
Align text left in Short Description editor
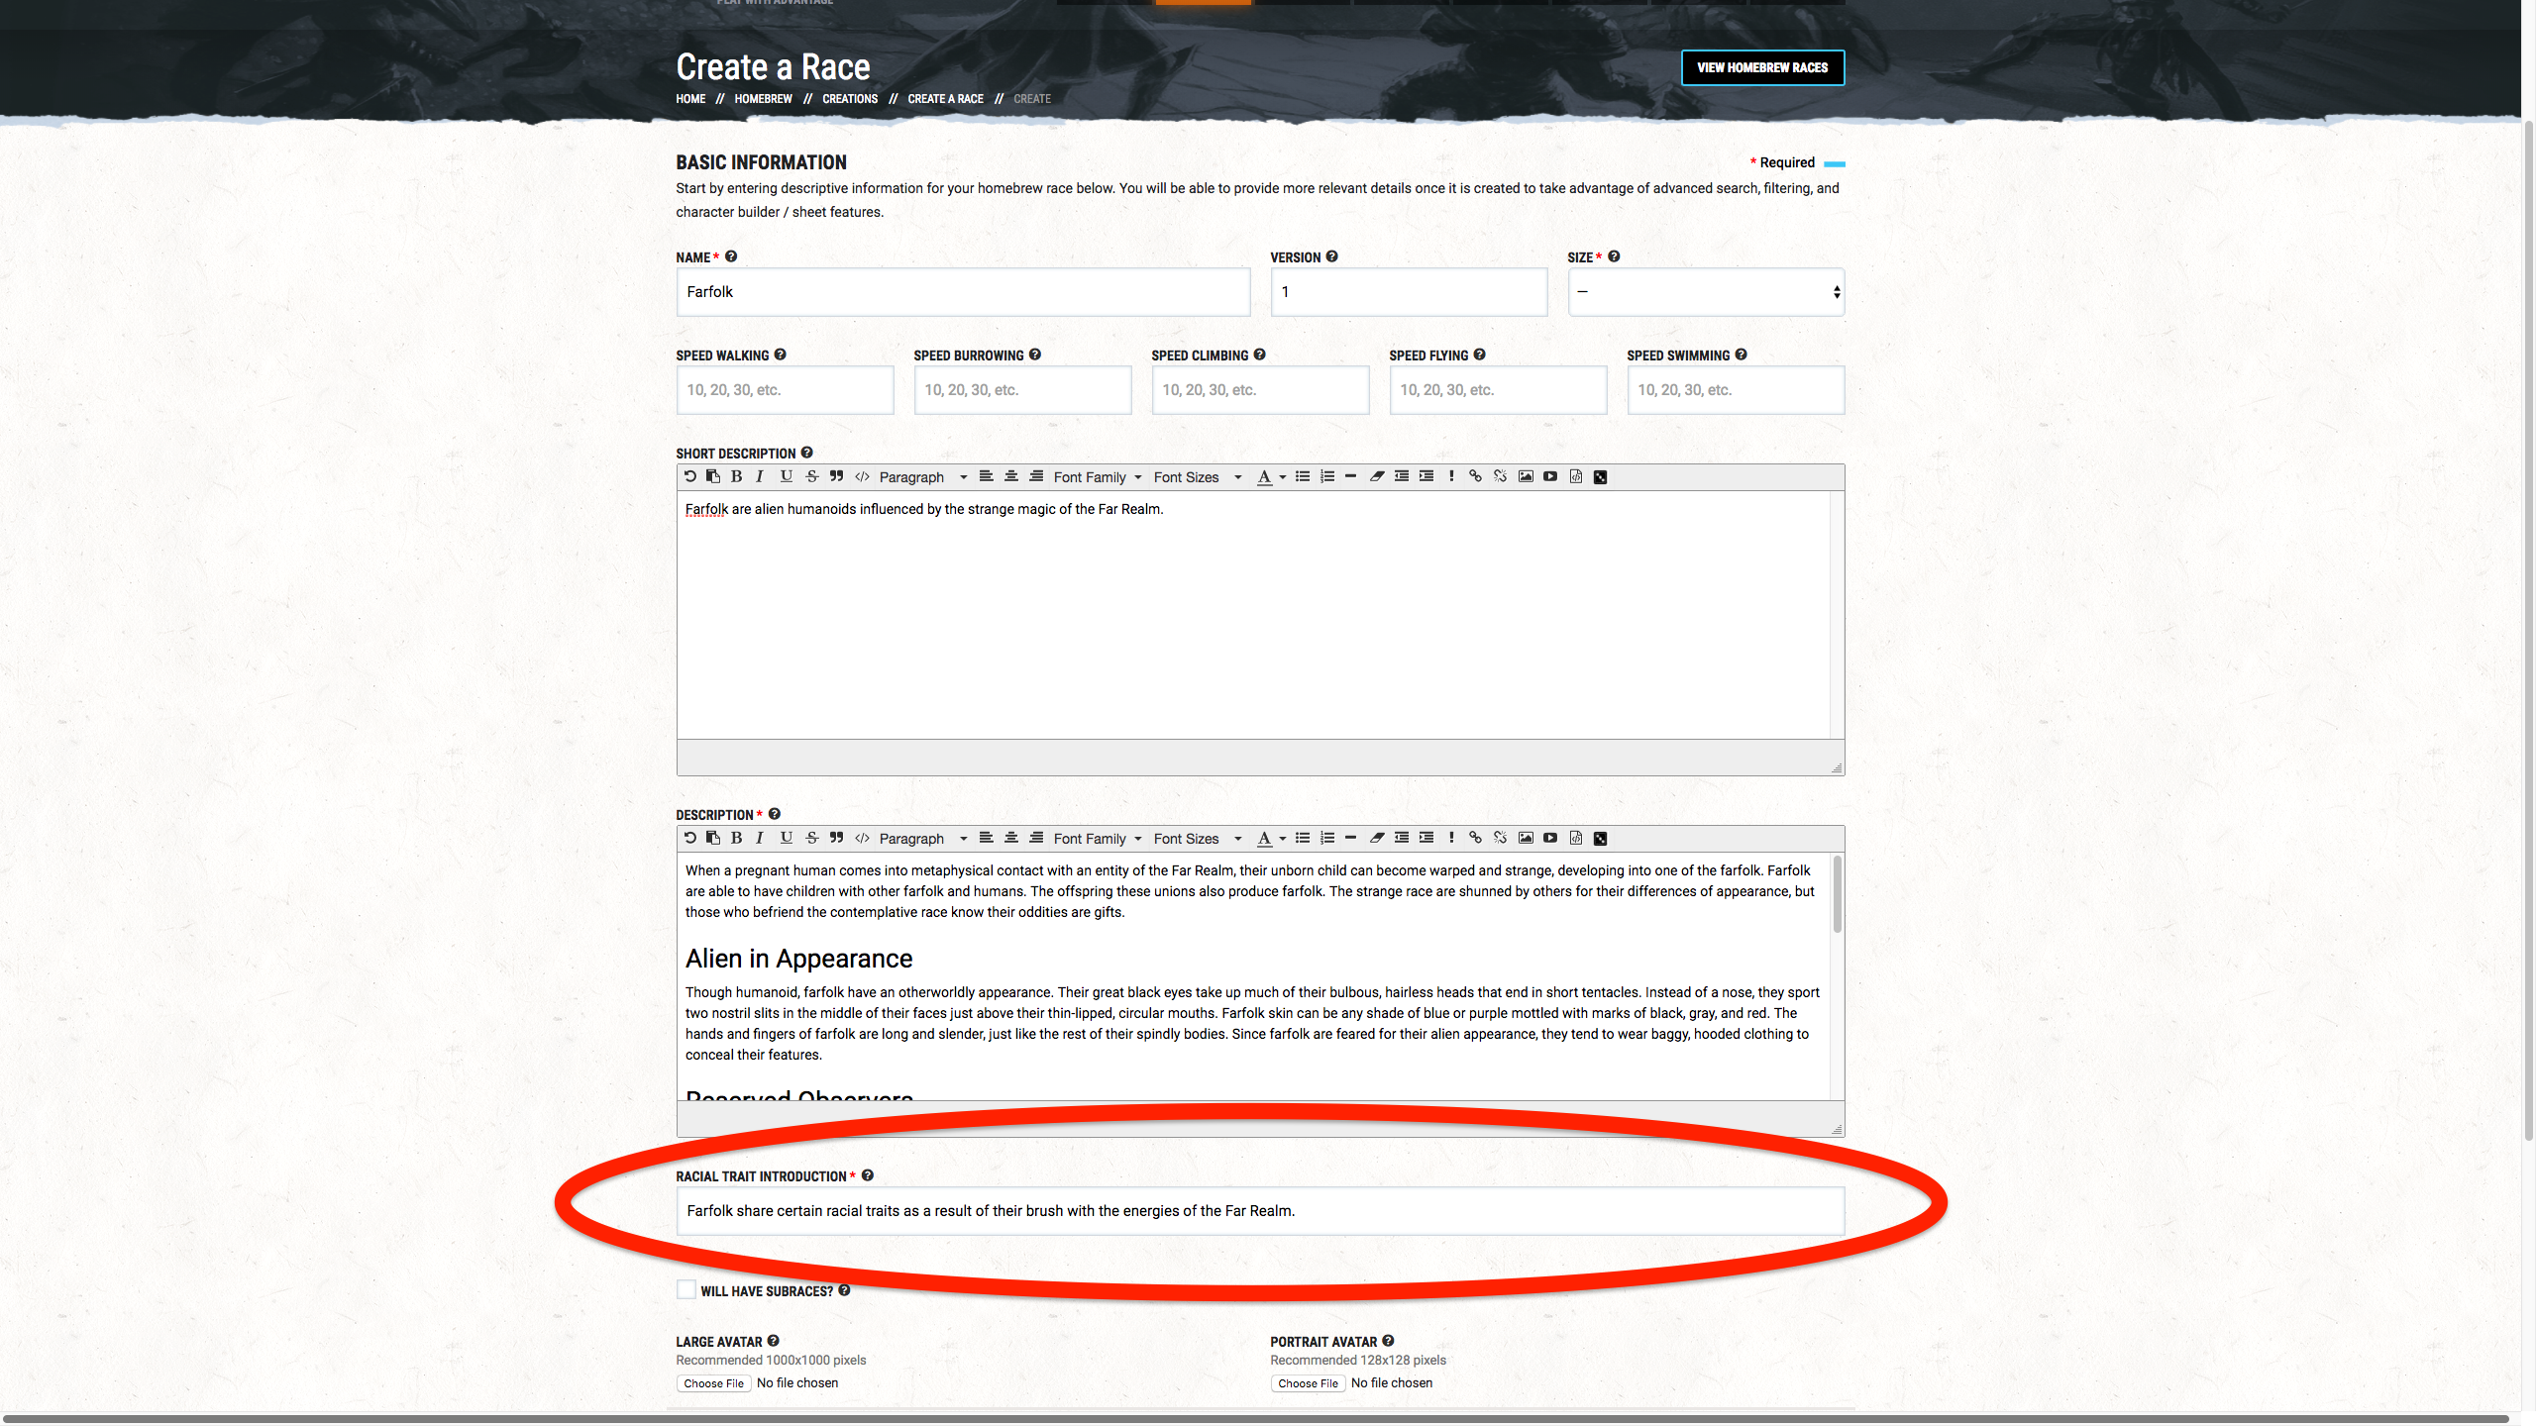(x=986, y=476)
